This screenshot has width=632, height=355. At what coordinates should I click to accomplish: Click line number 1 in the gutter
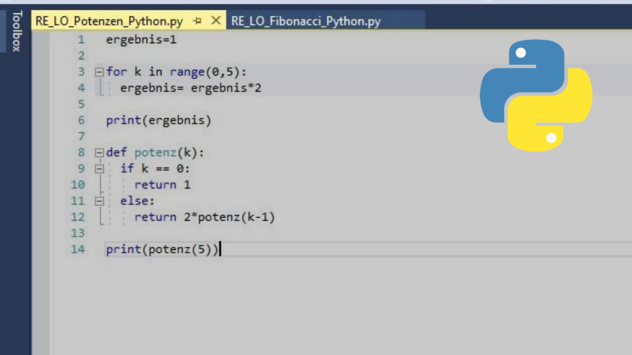pos(81,40)
